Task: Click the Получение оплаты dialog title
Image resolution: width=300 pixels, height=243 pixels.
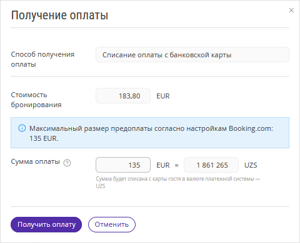Action: tap(59, 16)
